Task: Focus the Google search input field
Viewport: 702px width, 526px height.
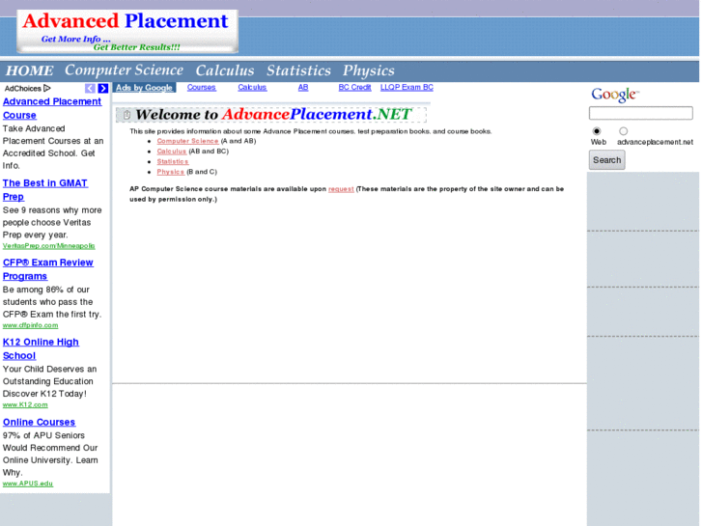Action: point(640,113)
